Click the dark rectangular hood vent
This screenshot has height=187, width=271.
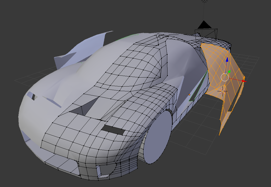[113, 130]
